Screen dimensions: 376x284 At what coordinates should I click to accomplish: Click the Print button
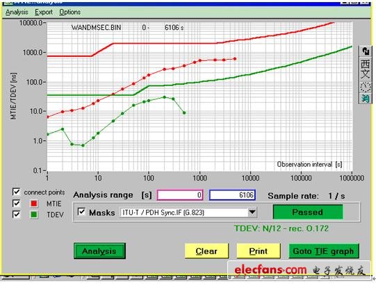point(259,251)
